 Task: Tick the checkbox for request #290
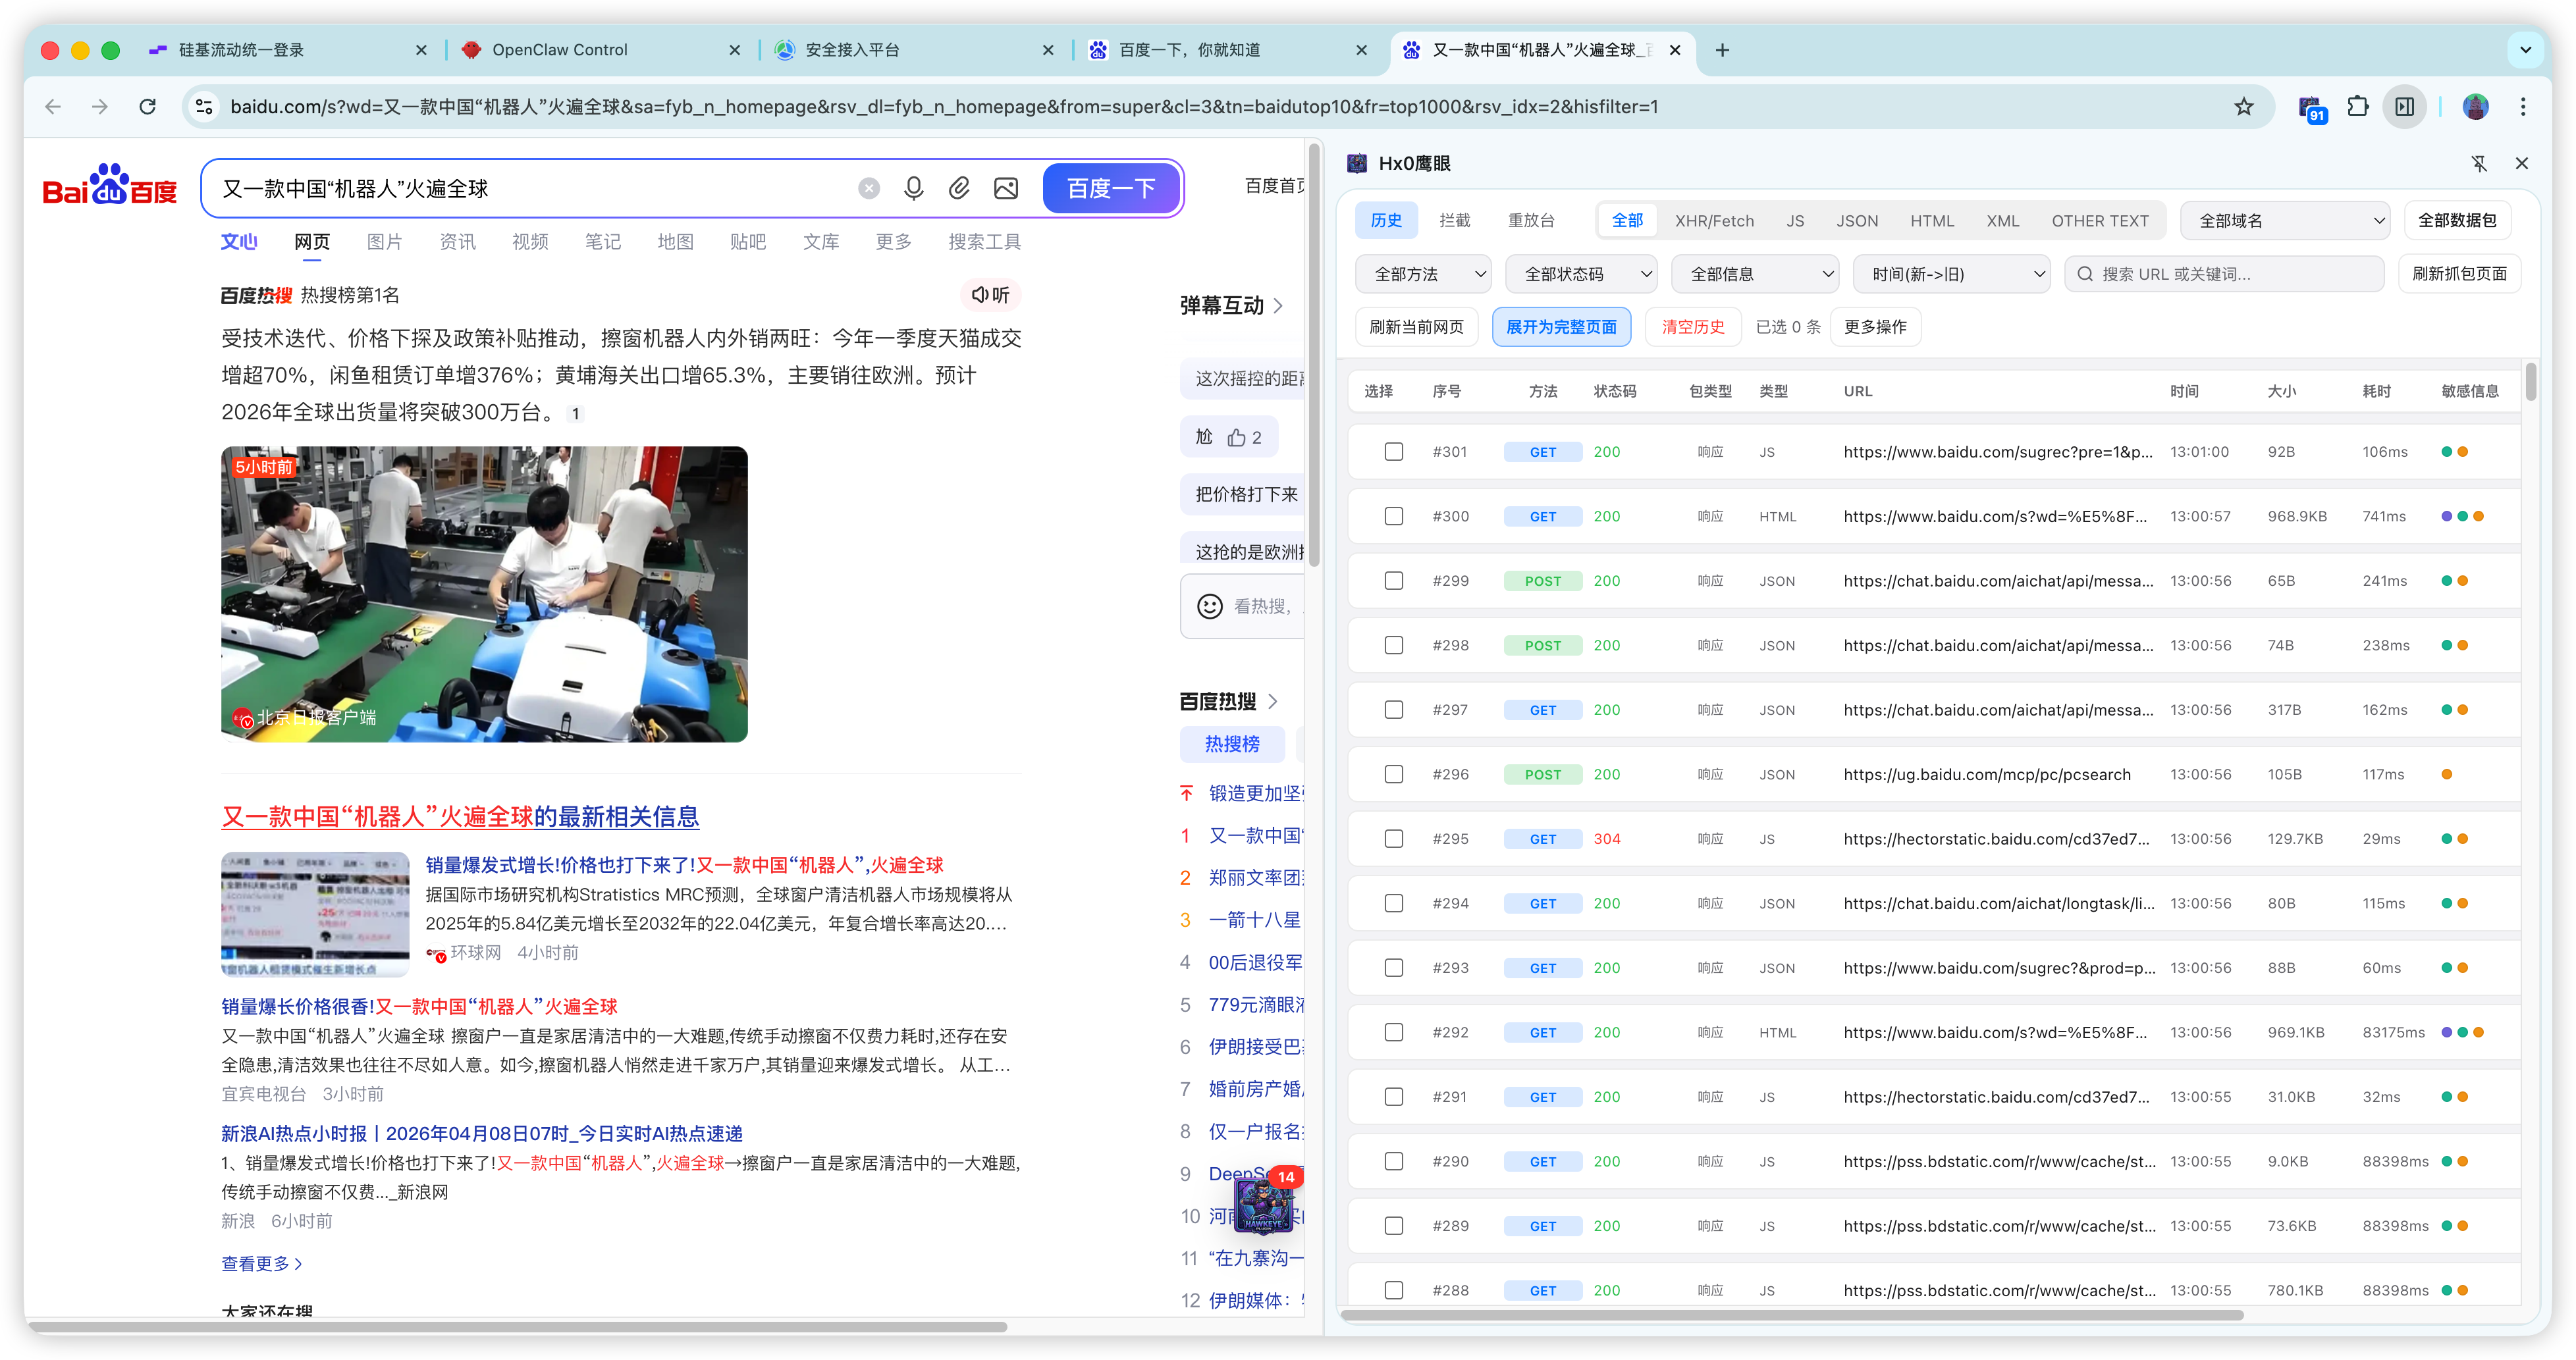1393,1162
